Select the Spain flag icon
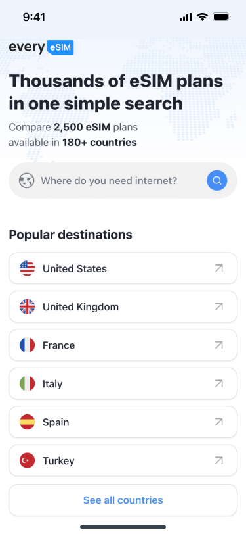 click(x=27, y=422)
